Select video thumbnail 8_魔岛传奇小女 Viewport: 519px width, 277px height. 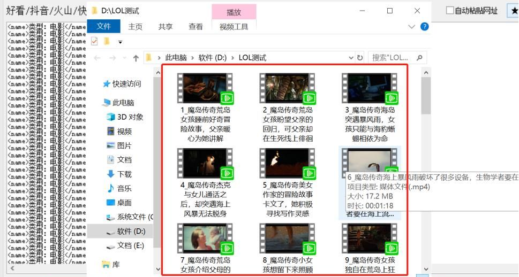288,238
